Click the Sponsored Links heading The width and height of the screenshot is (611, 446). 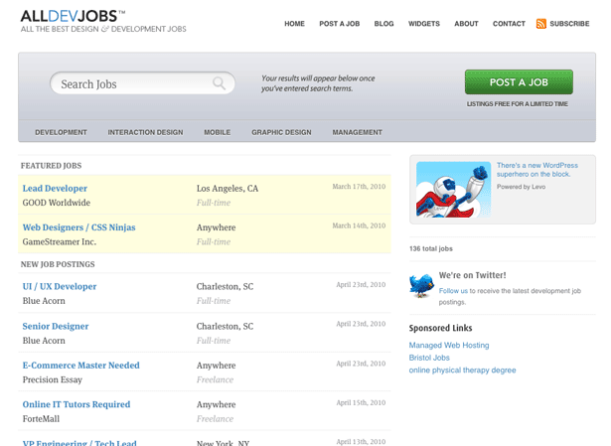(441, 329)
